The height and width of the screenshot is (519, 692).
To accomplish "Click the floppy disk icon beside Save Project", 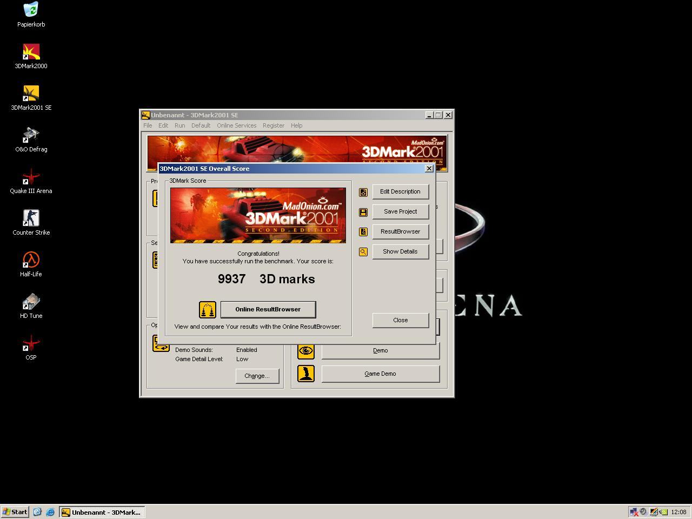I will tap(363, 212).
